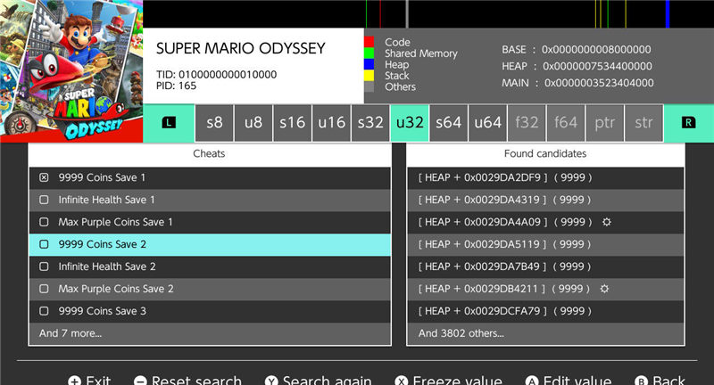Enable the Infinite Health Save 2 cheat
The width and height of the screenshot is (714, 385).
coord(44,266)
